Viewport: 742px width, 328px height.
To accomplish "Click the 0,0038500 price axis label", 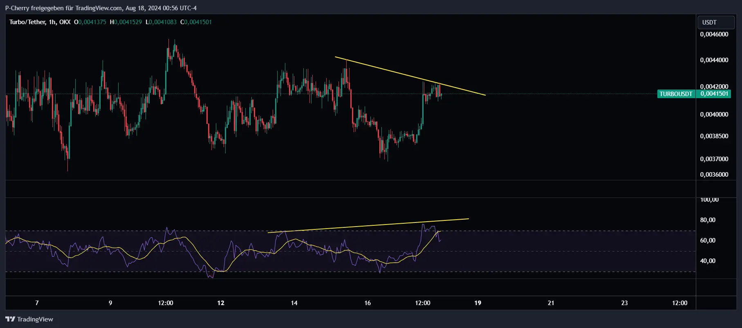I will [714, 136].
